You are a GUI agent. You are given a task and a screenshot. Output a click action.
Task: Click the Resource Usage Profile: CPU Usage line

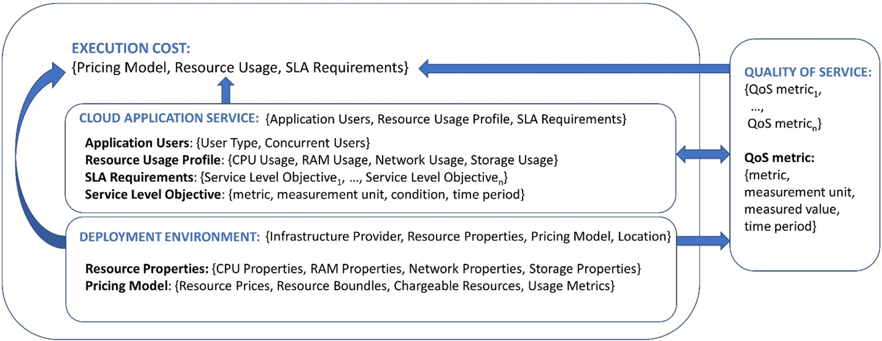pos(321,160)
